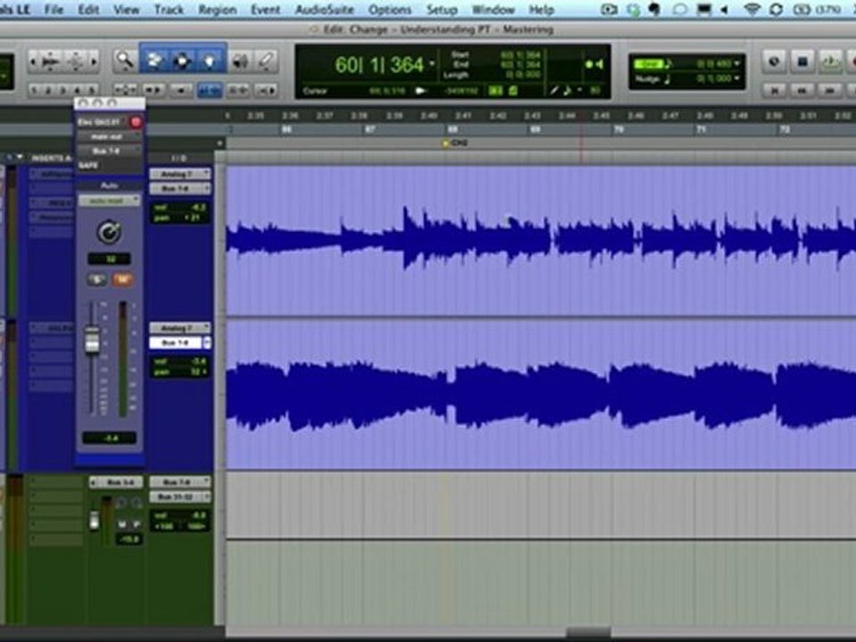Select the Pencil tool

pos(267,62)
